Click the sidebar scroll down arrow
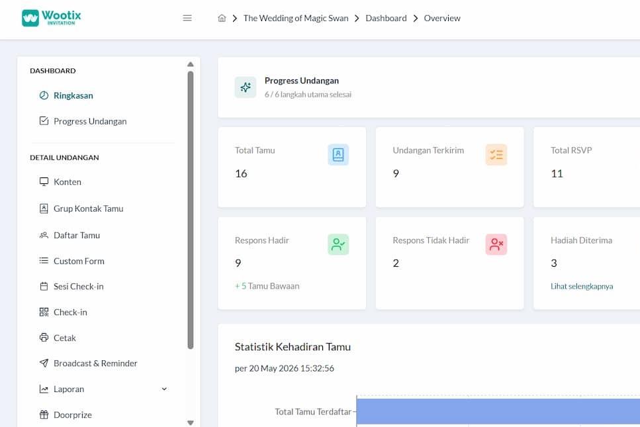 point(190,422)
